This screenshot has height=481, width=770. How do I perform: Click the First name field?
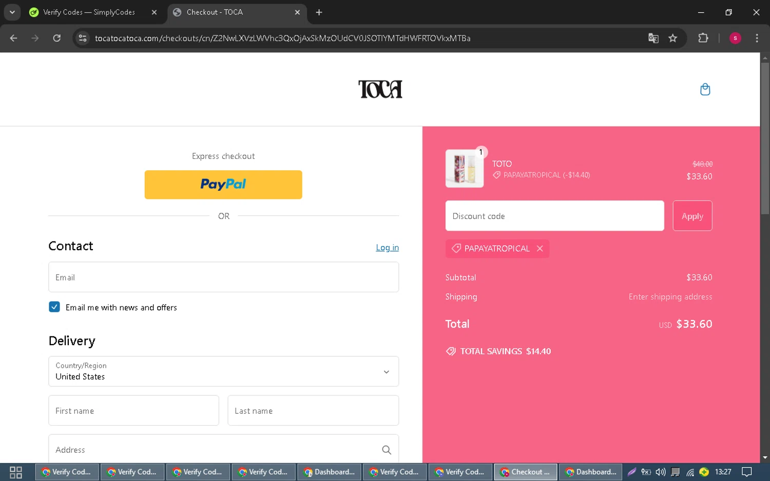click(x=133, y=410)
